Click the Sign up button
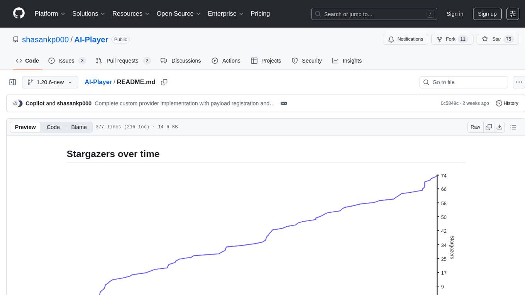This screenshot has width=525, height=295. tap(487, 14)
